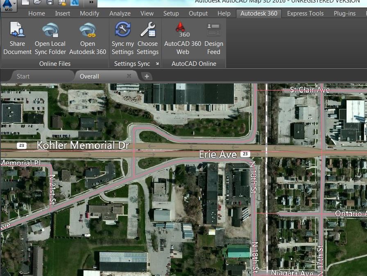Viewport: 367px width, 276px height.
Task: Expand the quick access toolbar overflow arrows
Action: coord(91,2)
